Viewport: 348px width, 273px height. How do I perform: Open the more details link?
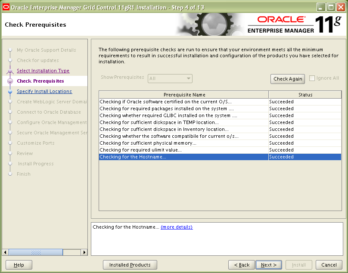(177, 227)
